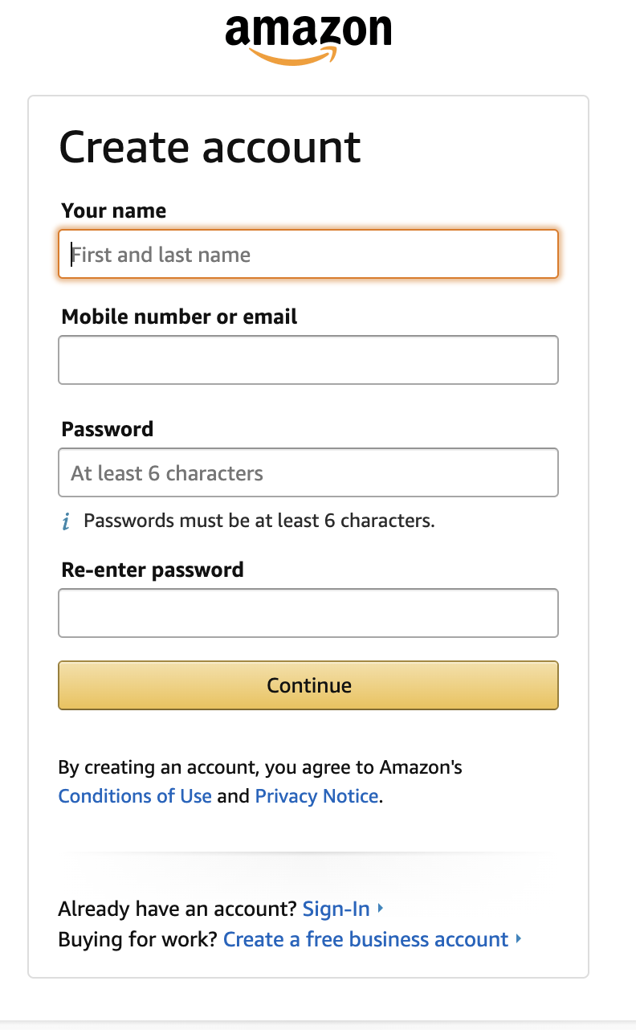Click the Your name label
This screenshot has height=1030, width=636.
click(113, 210)
